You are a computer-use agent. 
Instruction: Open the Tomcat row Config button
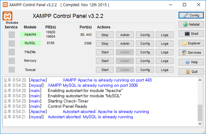[145, 70]
